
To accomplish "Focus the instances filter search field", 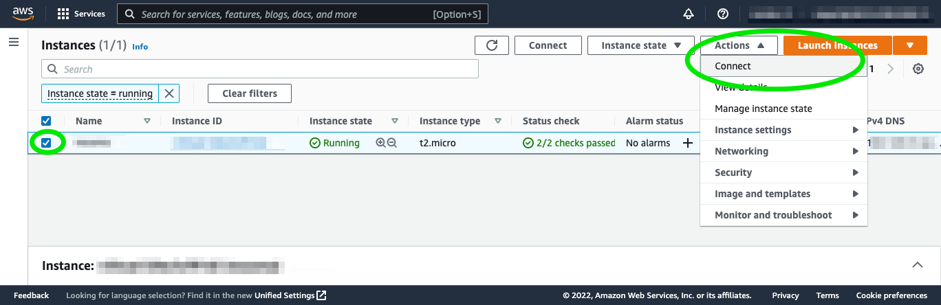I will [x=260, y=69].
